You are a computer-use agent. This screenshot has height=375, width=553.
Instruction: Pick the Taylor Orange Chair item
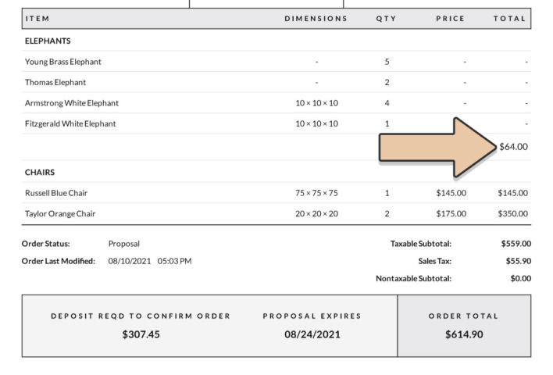(60, 213)
